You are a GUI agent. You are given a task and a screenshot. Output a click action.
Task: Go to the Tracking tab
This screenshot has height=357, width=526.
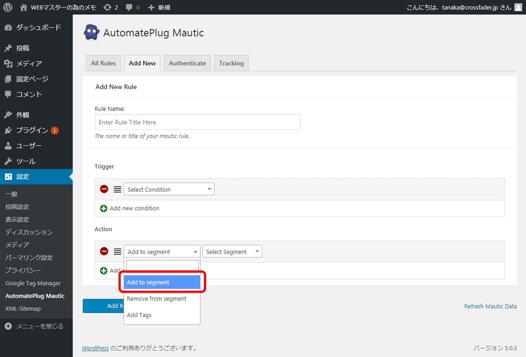point(231,63)
